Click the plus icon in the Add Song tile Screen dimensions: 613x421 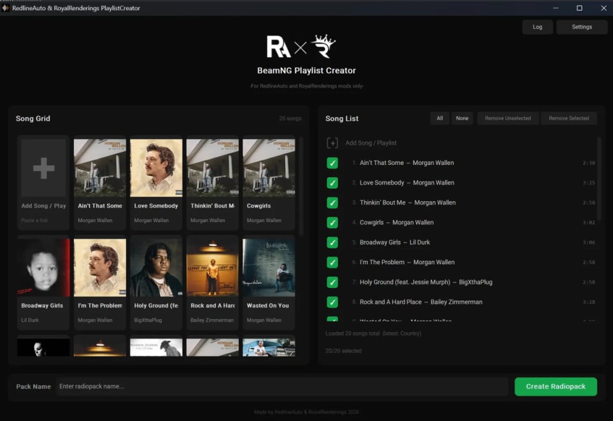pos(43,168)
